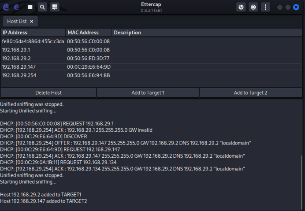
Task: Click the Delete Host button
Action: [x=48, y=93]
